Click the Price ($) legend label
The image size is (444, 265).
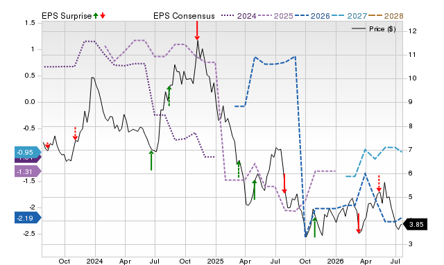[x=382, y=29]
